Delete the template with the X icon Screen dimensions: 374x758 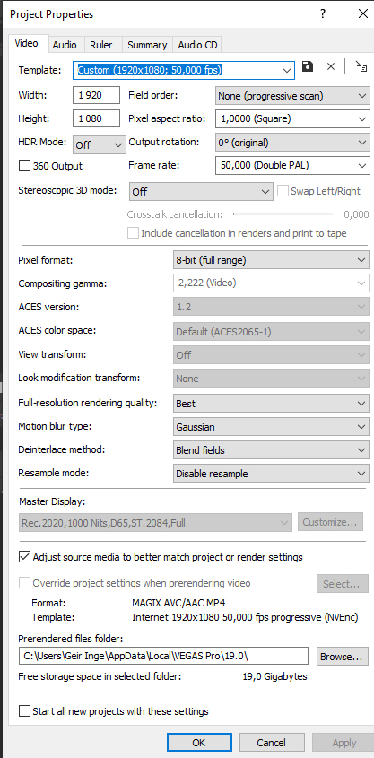point(331,66)
